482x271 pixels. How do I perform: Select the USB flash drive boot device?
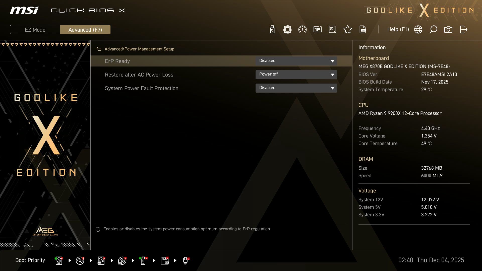click(x=143, y=260)
